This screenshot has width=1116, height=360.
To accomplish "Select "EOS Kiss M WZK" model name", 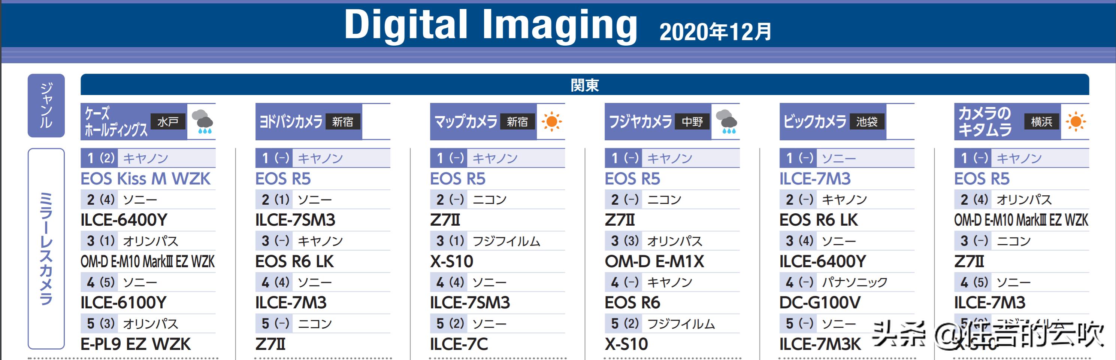I will click(146, 179).
